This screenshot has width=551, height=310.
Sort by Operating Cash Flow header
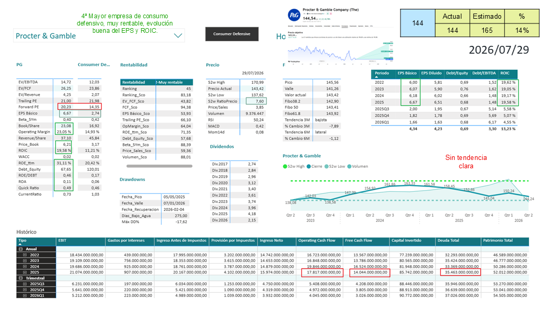319,241
